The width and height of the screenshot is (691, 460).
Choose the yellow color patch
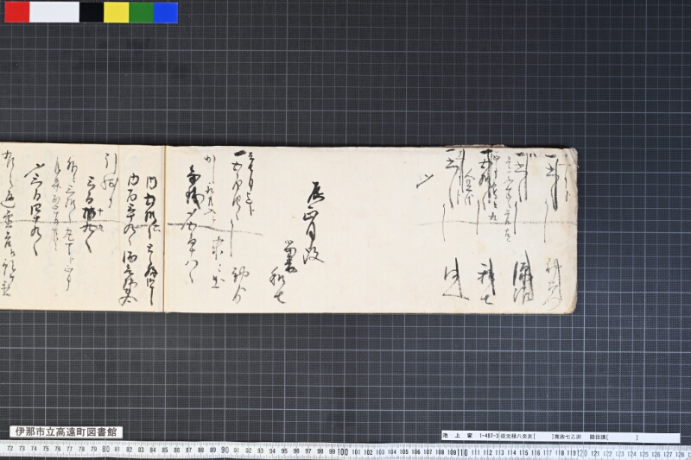click(x=117, y=12)
